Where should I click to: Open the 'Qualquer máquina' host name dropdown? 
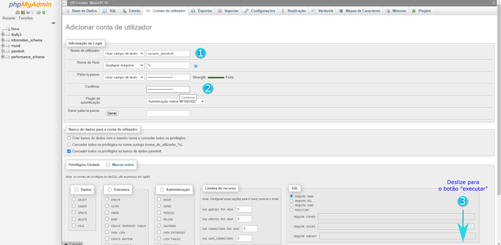click(124, 65)
